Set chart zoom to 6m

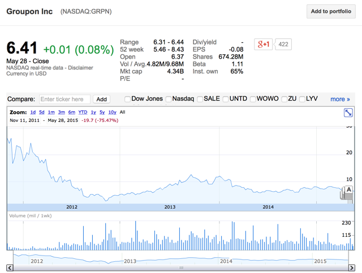[x=72, y=112]
